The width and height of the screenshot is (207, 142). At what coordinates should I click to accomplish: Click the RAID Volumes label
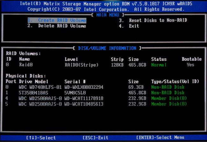coord(23,53)
